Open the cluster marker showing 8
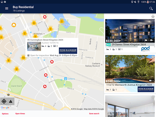Image resolution: width=156 pixels, height=117 pixels. 9,61
